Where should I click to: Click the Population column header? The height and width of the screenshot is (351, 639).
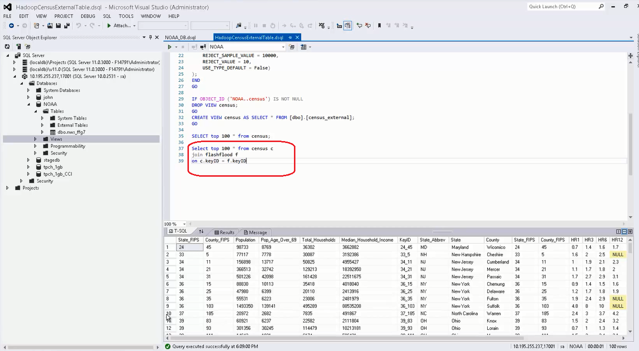tap(246, 240)
